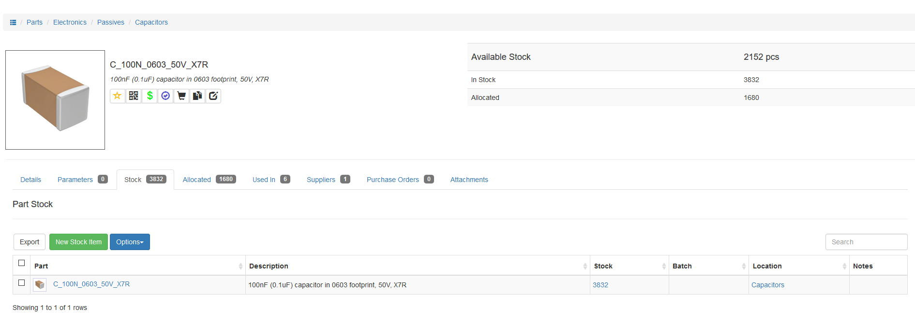The image size is (915, 323).
Task: Duplicate the part with copy icon
Action: pos(197,96)
